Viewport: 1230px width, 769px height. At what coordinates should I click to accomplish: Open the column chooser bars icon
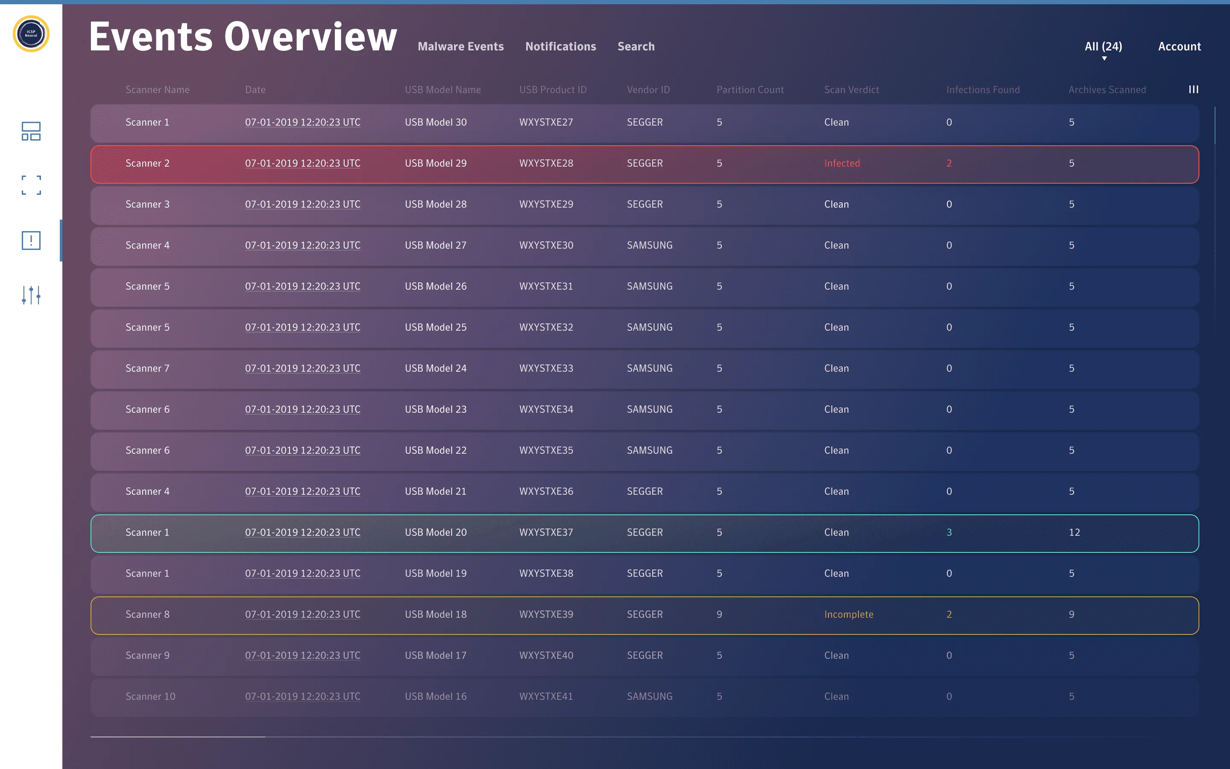tap(1193, 90)
